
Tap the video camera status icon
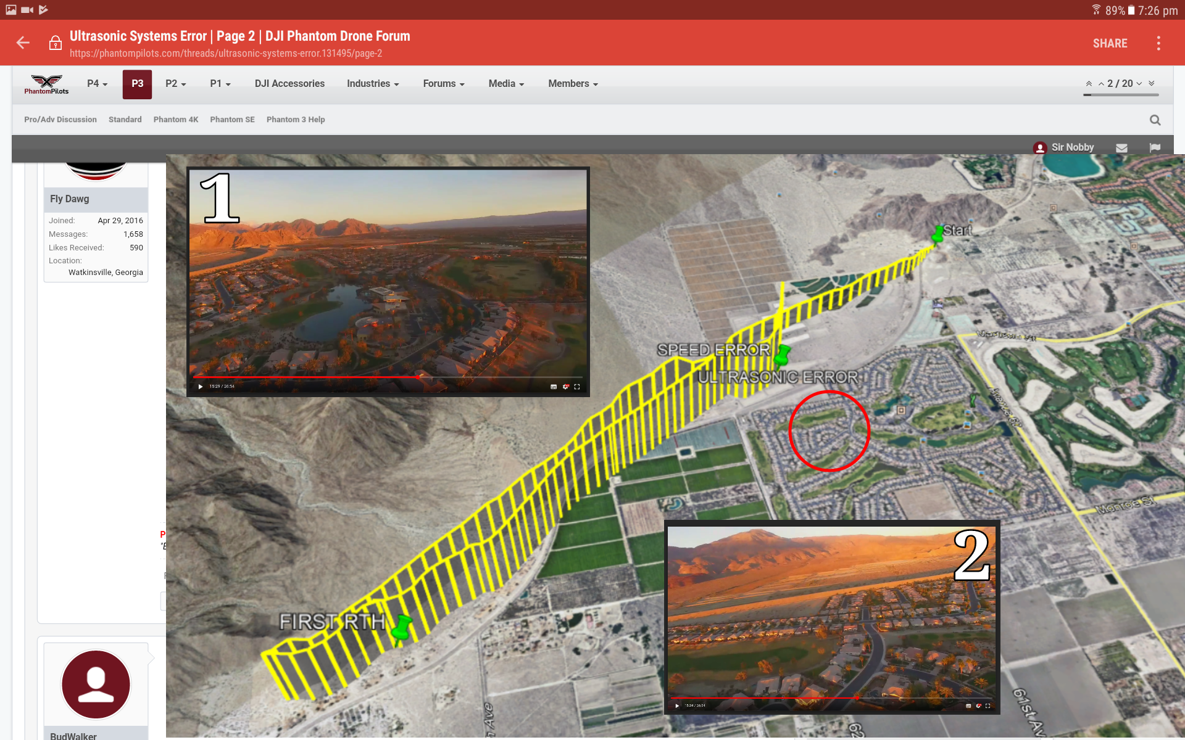[x=27, y=10]
